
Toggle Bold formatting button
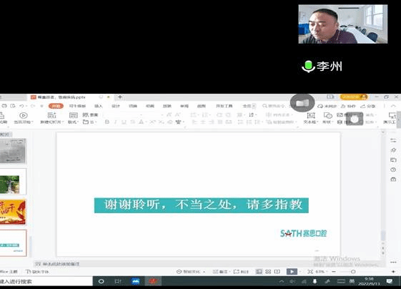pos(107,122)
